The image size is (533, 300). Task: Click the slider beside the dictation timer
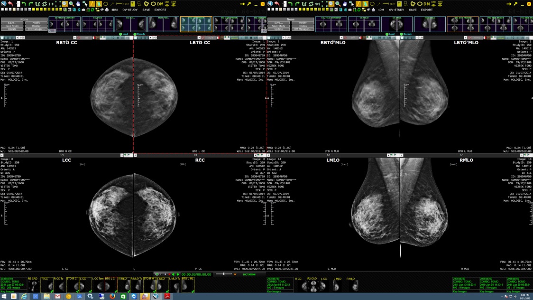pos(223,274)
